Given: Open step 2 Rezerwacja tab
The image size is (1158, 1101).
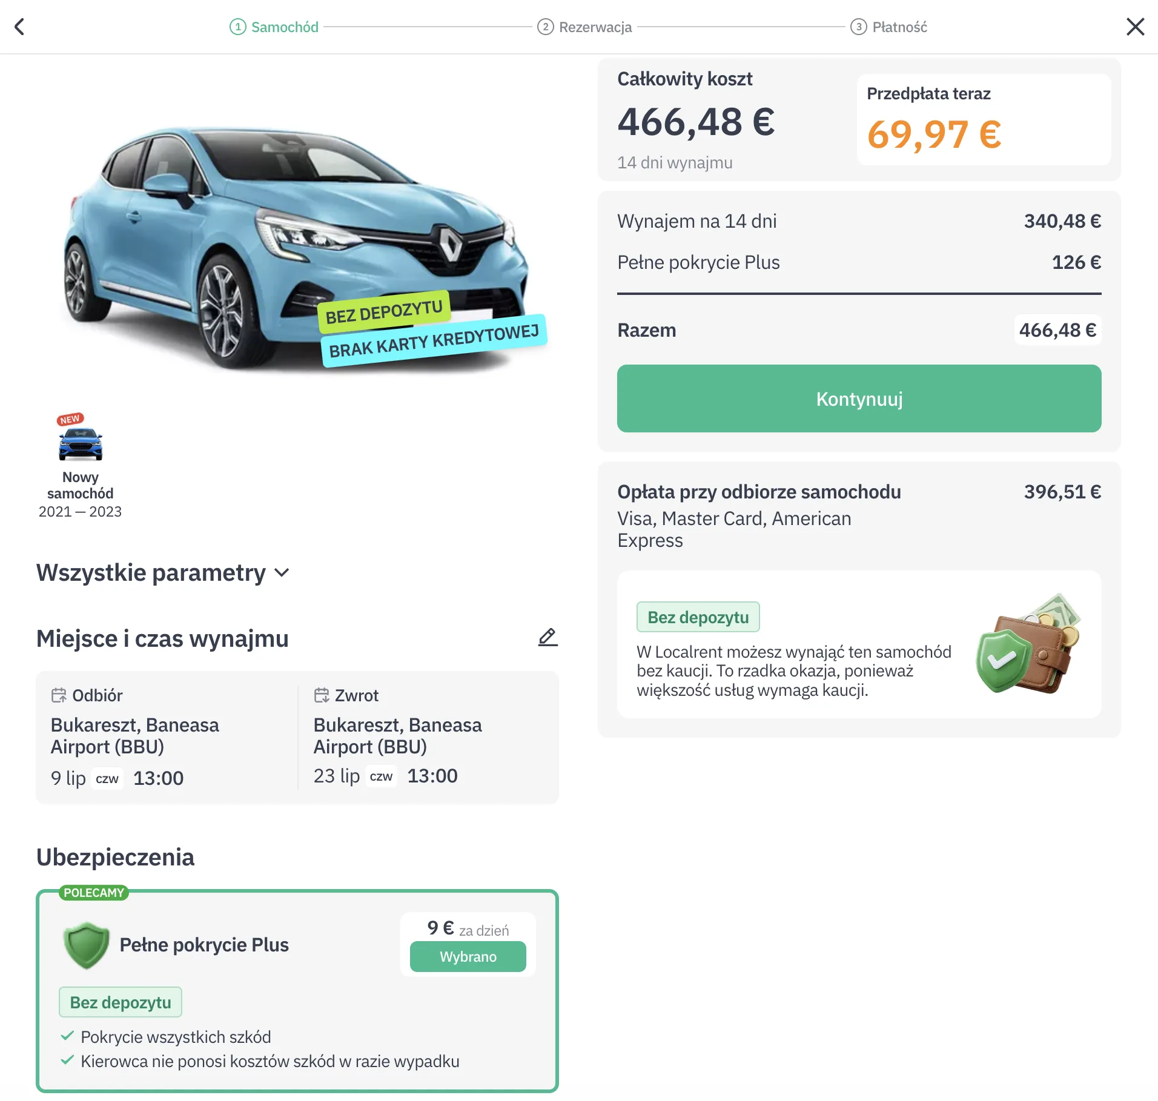Looking at the screenshot, I should (x=584, y=27).
